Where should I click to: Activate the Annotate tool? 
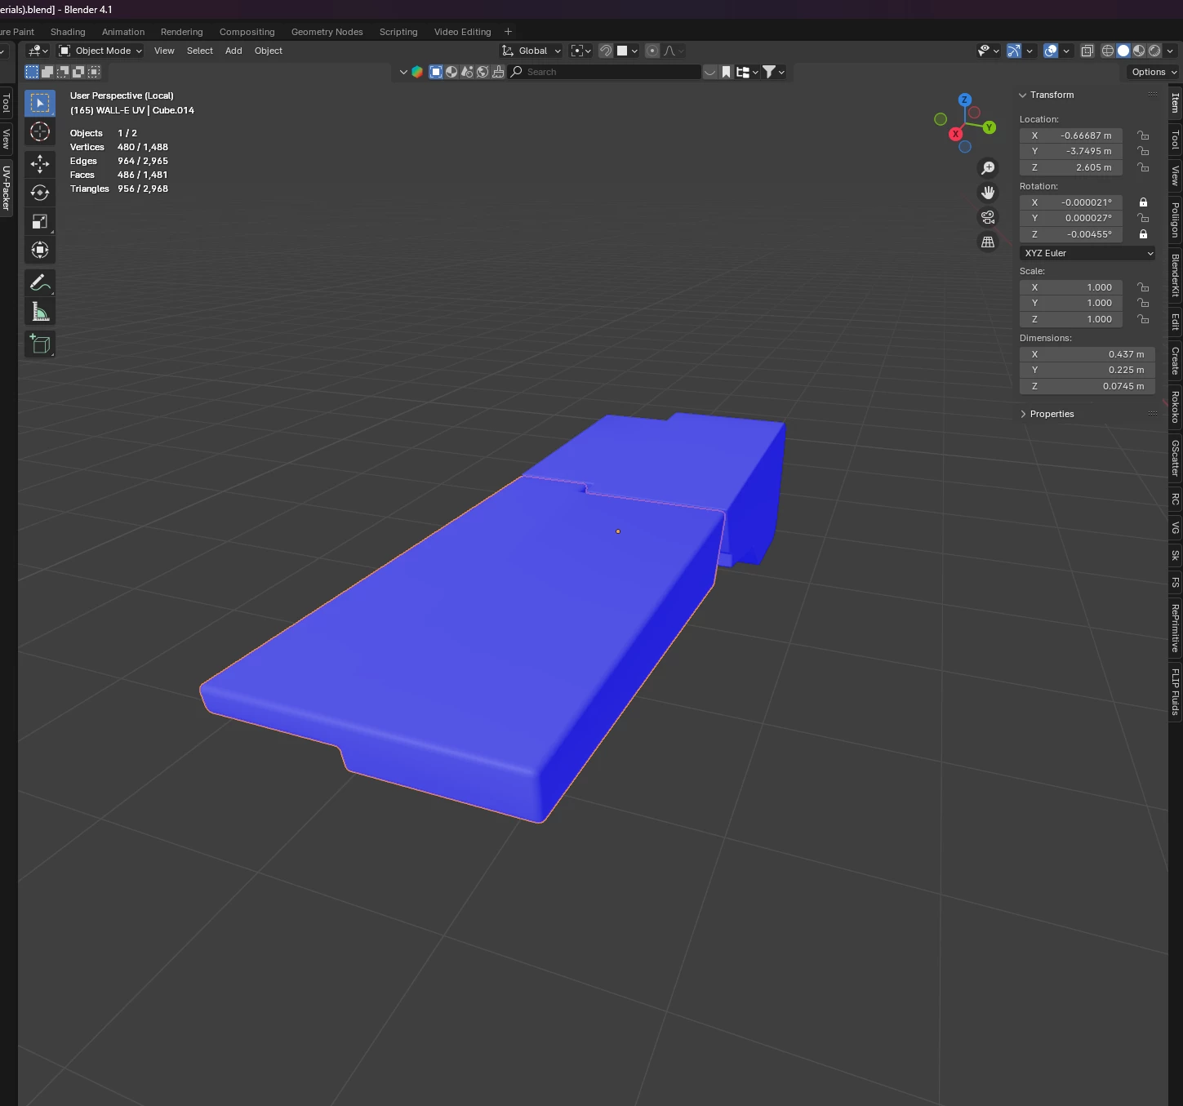click(x=40, y=283)
